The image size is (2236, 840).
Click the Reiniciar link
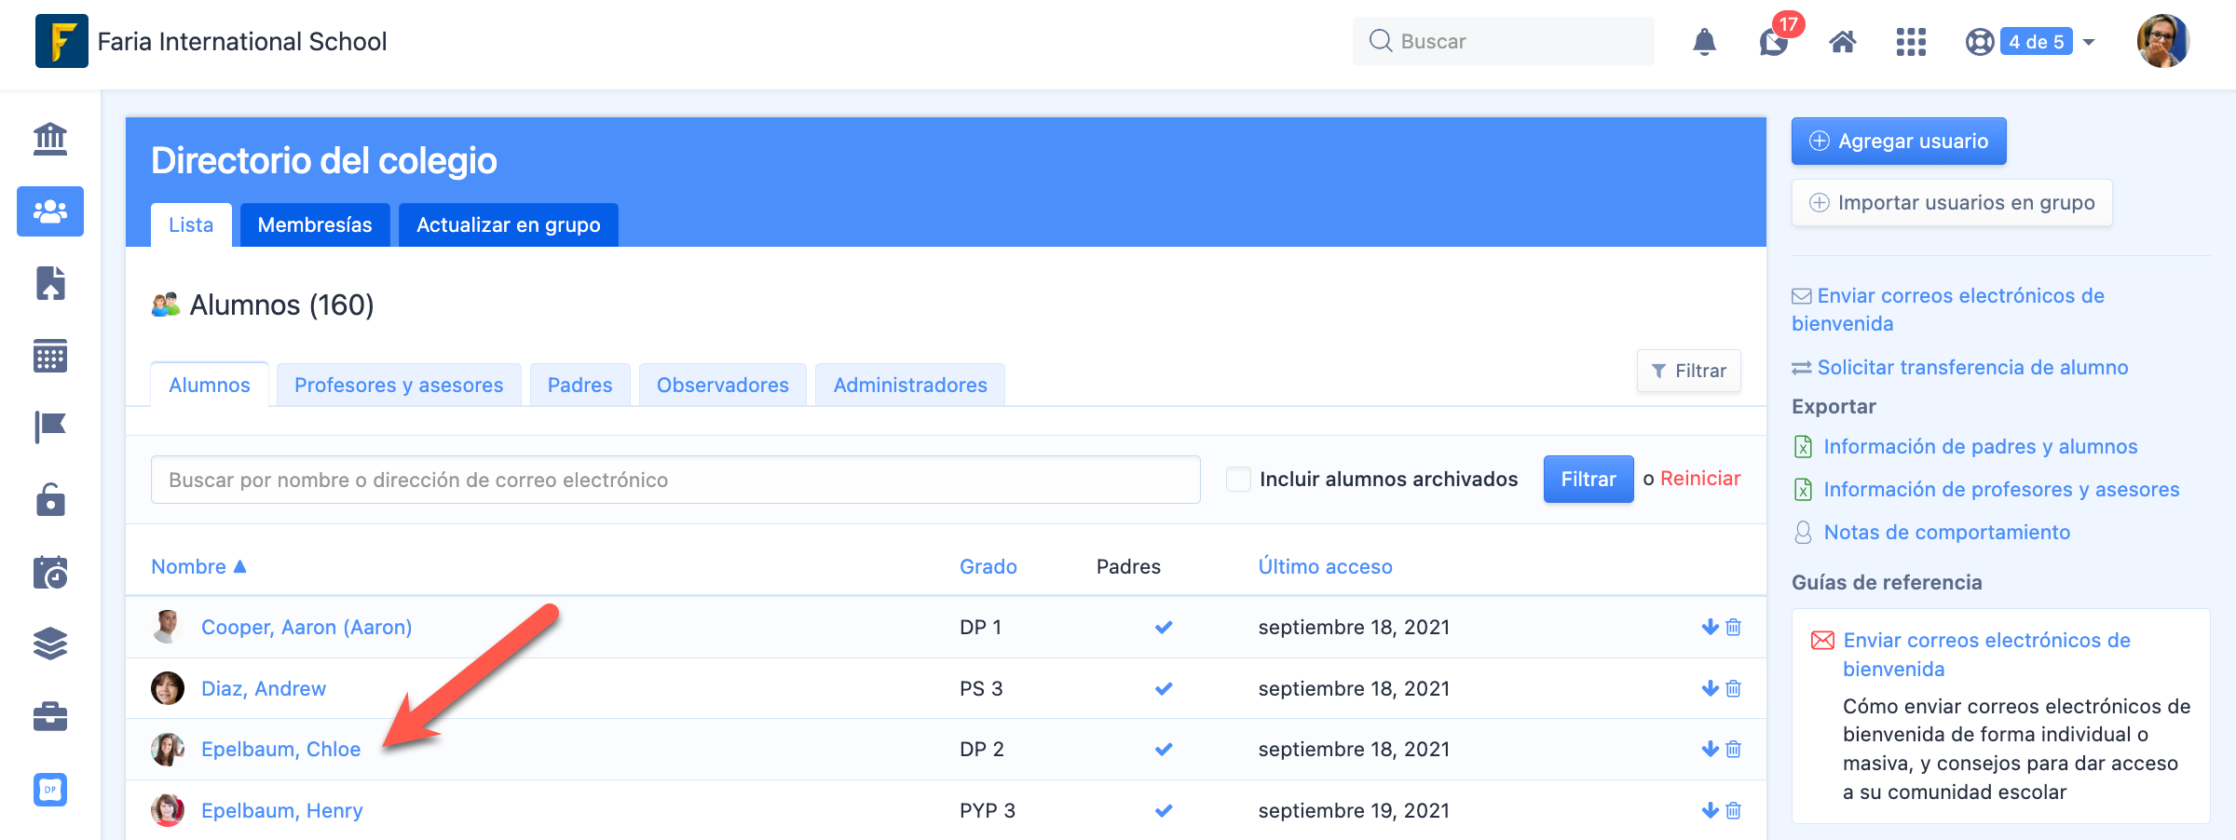[x=1700, y=479]
